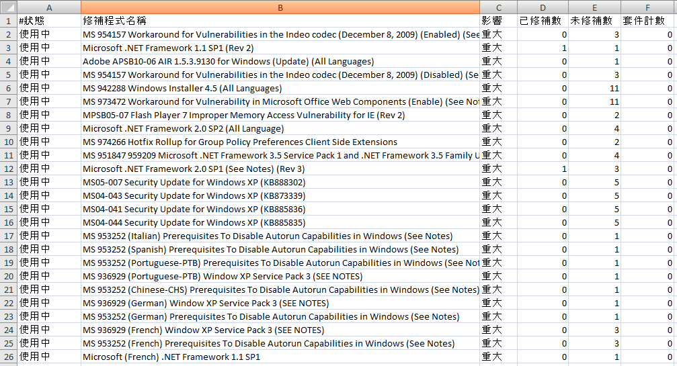The width and height of the screenshot is (677, 366).
Task: Select row 13 header
Action: tap(8, 182)
